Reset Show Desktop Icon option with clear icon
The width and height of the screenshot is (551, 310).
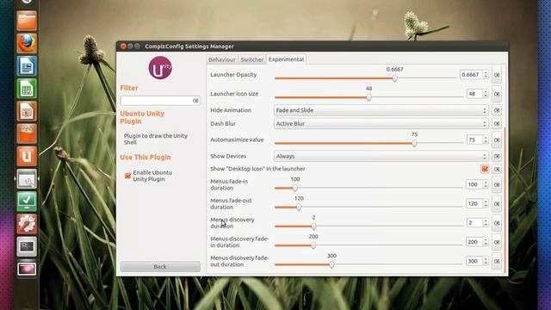pyautogui.click(x=497, y=169)
